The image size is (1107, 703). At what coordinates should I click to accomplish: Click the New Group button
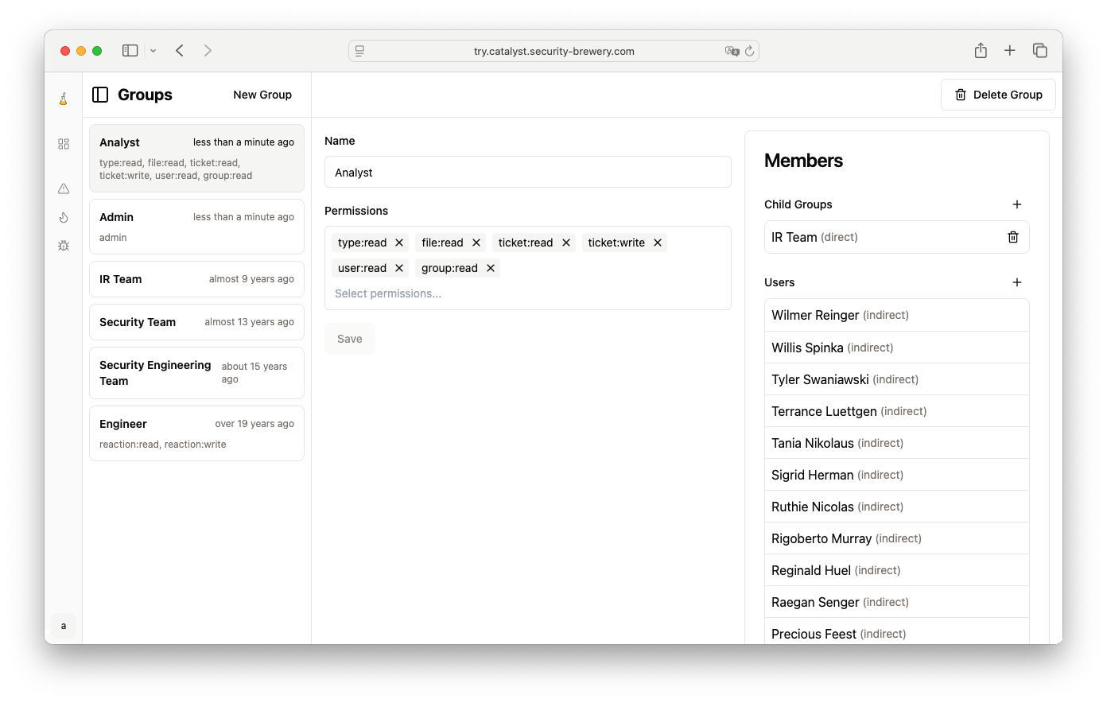(x=262, y=95)
